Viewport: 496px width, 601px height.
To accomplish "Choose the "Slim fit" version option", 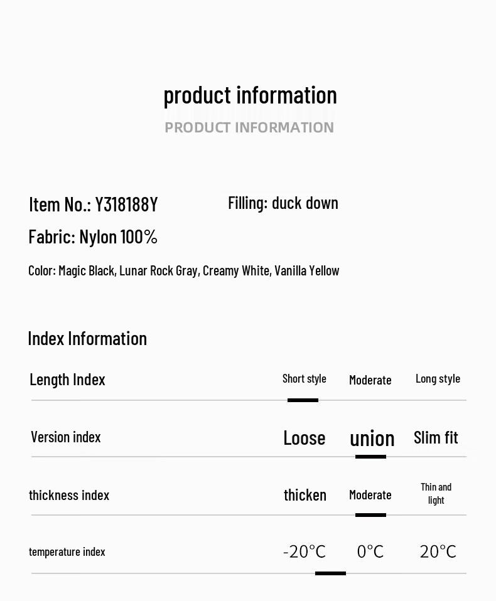I will click(436, 437).
